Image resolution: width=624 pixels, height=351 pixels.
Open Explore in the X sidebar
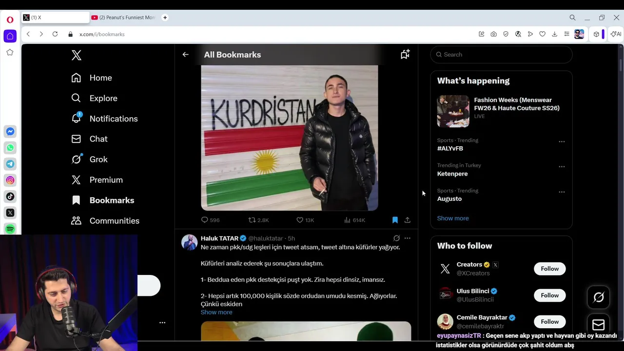(x=94, y=98)
